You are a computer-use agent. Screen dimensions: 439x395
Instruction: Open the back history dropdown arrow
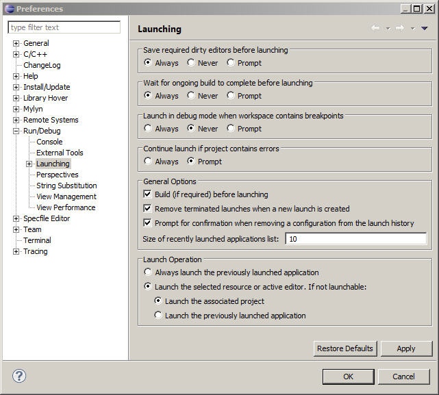coord(388,29)
